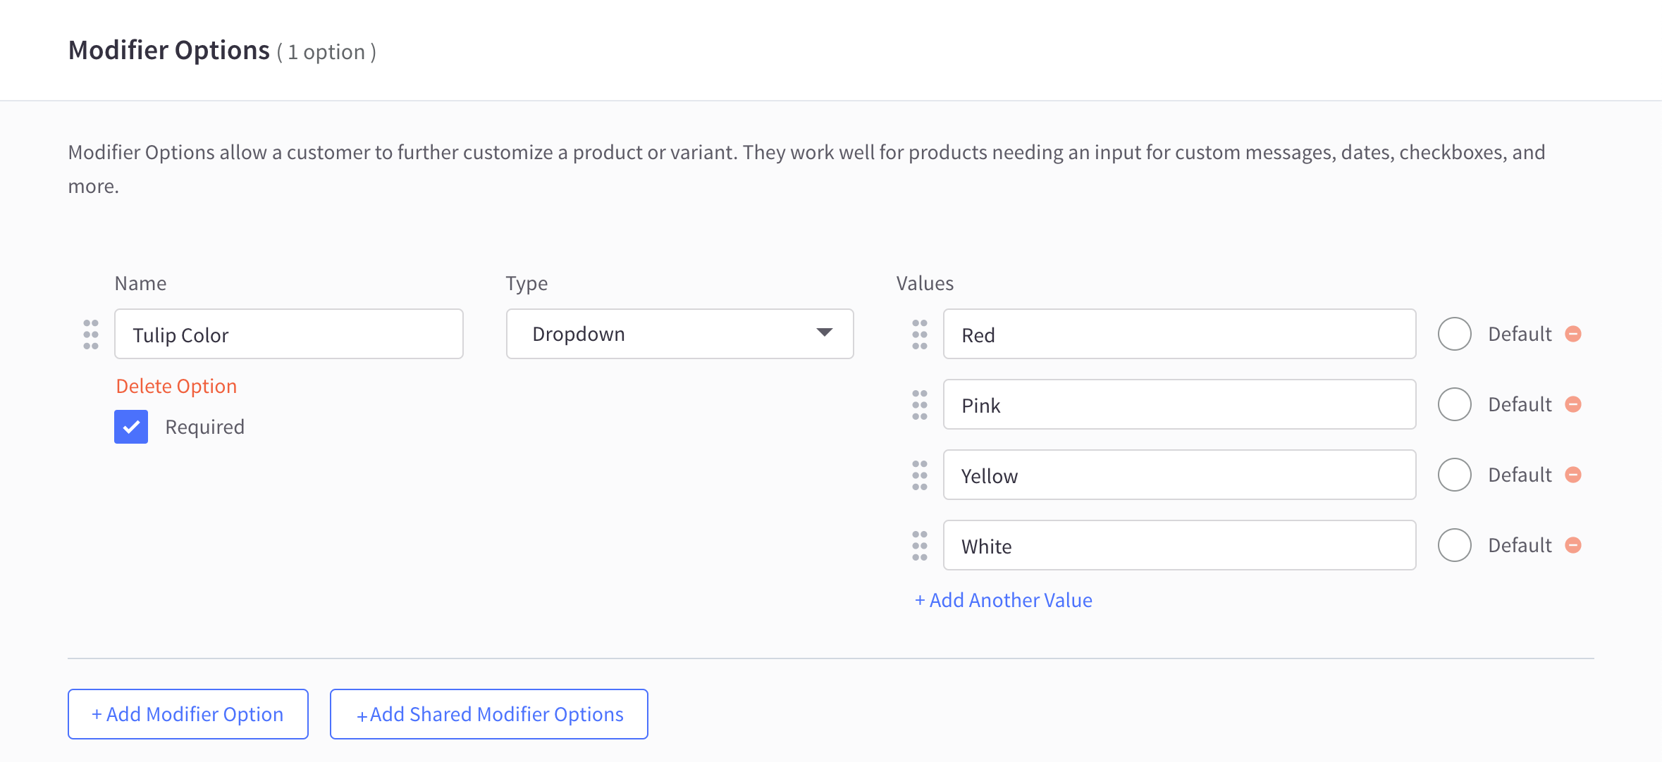Click + Add Another Value
The image size is (1662, 762).
click(1004, 600)
